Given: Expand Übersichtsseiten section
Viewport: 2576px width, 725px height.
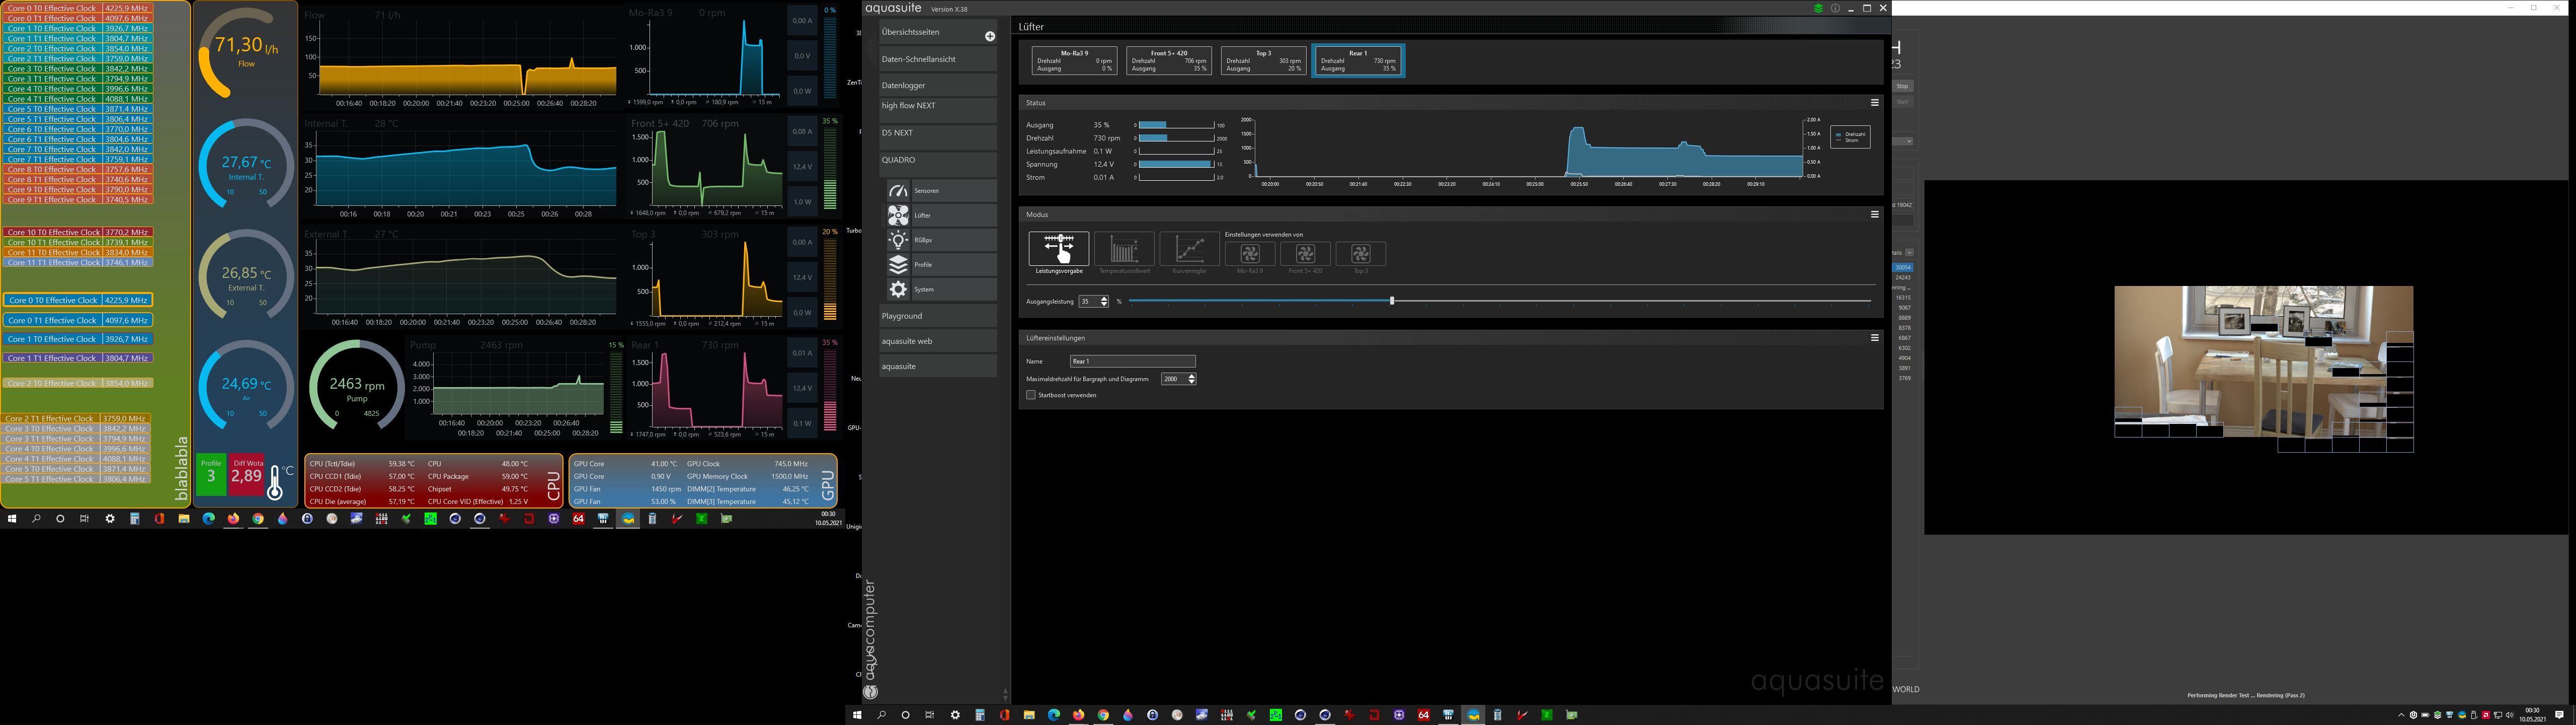Looking at the screenshot, I should [937, 32].
